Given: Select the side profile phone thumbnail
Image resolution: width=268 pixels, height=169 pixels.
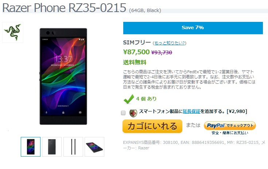Looking at the screenshot, I should point(73,147).
